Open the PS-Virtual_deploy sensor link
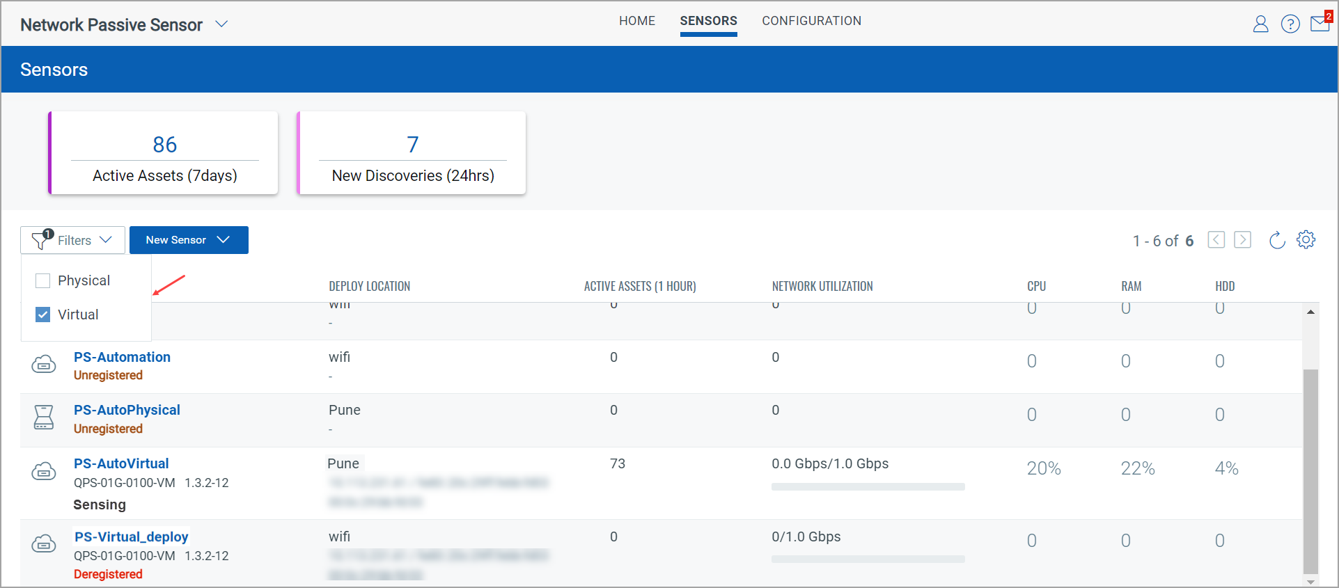This screenshot has height=588, width=1339. point(131,537)
